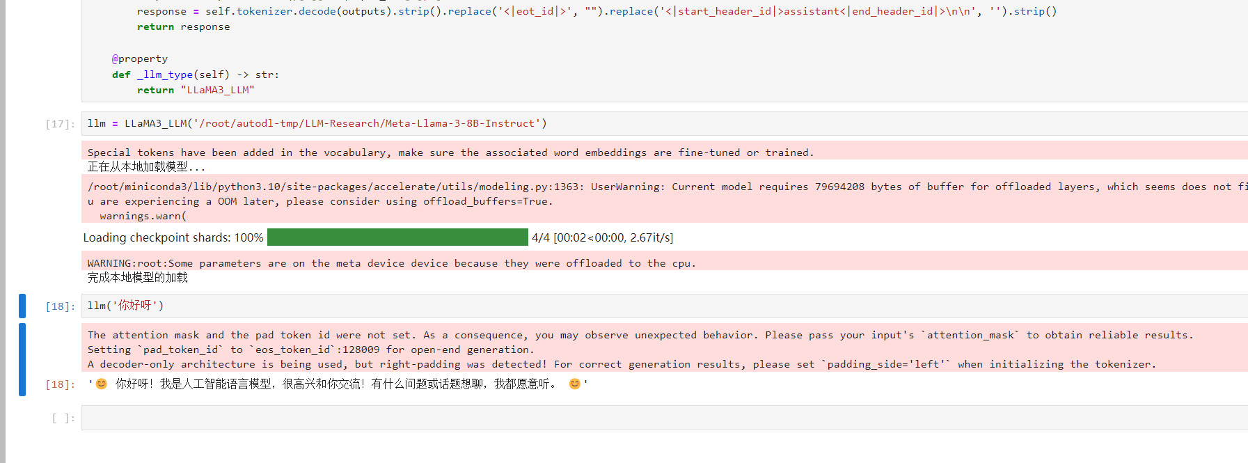Screen dimensions: 1248x463
Task: Click the accelerate UserWarning output block
Action: [x=626, y=201]
